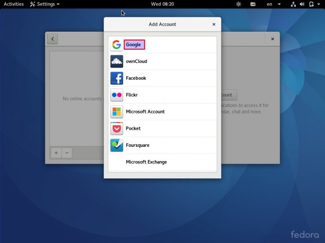Pick the Pocket entry text
Screen dimensions: 325x243
click(133, 128)
